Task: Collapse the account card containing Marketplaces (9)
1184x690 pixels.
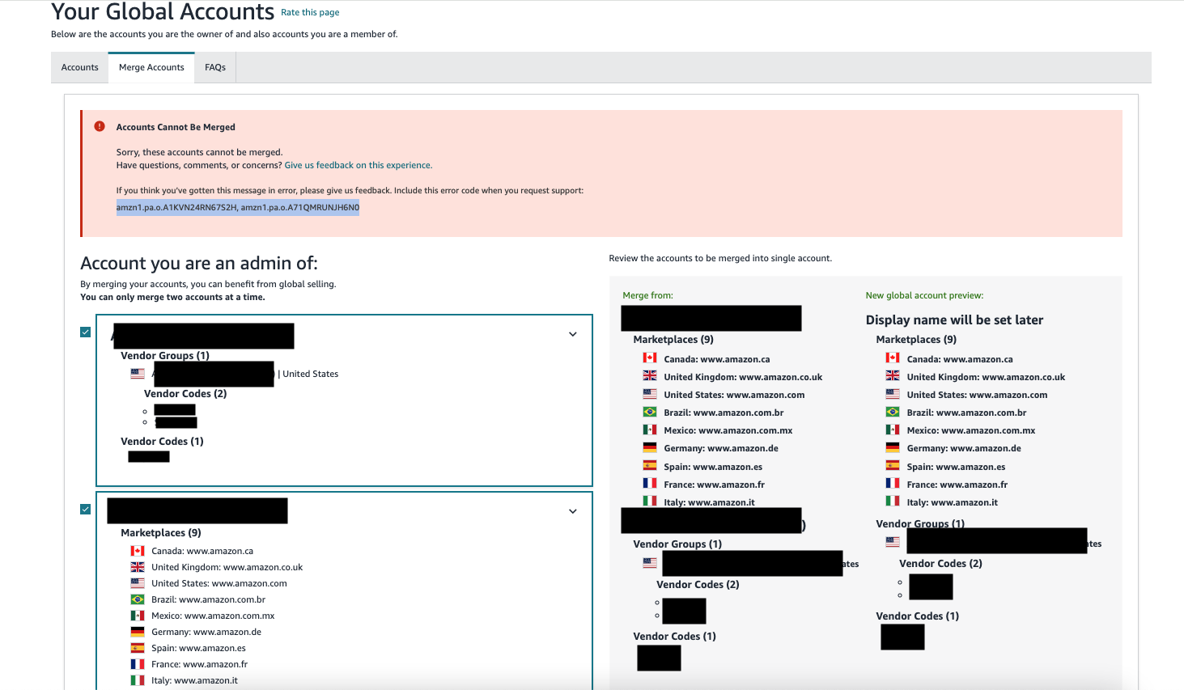Action: pyautogui.click(x=573, y=511)
